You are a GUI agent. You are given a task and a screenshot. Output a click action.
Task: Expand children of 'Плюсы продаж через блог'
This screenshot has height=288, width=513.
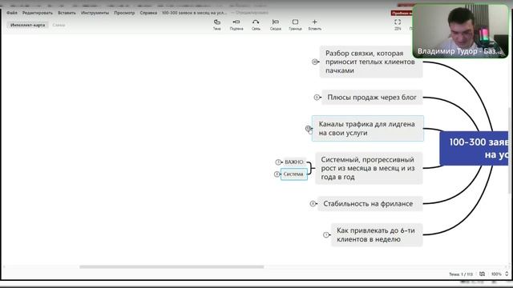point(317,98)
